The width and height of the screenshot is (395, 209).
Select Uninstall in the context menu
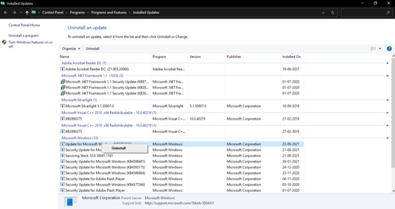point(118,148)
